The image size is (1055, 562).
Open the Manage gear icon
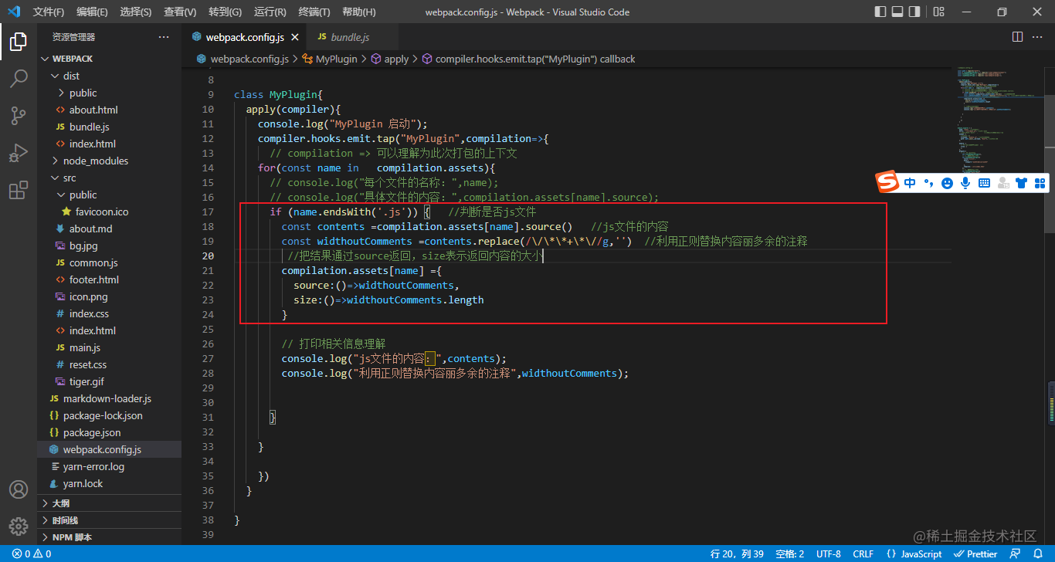tap(19, 526)
